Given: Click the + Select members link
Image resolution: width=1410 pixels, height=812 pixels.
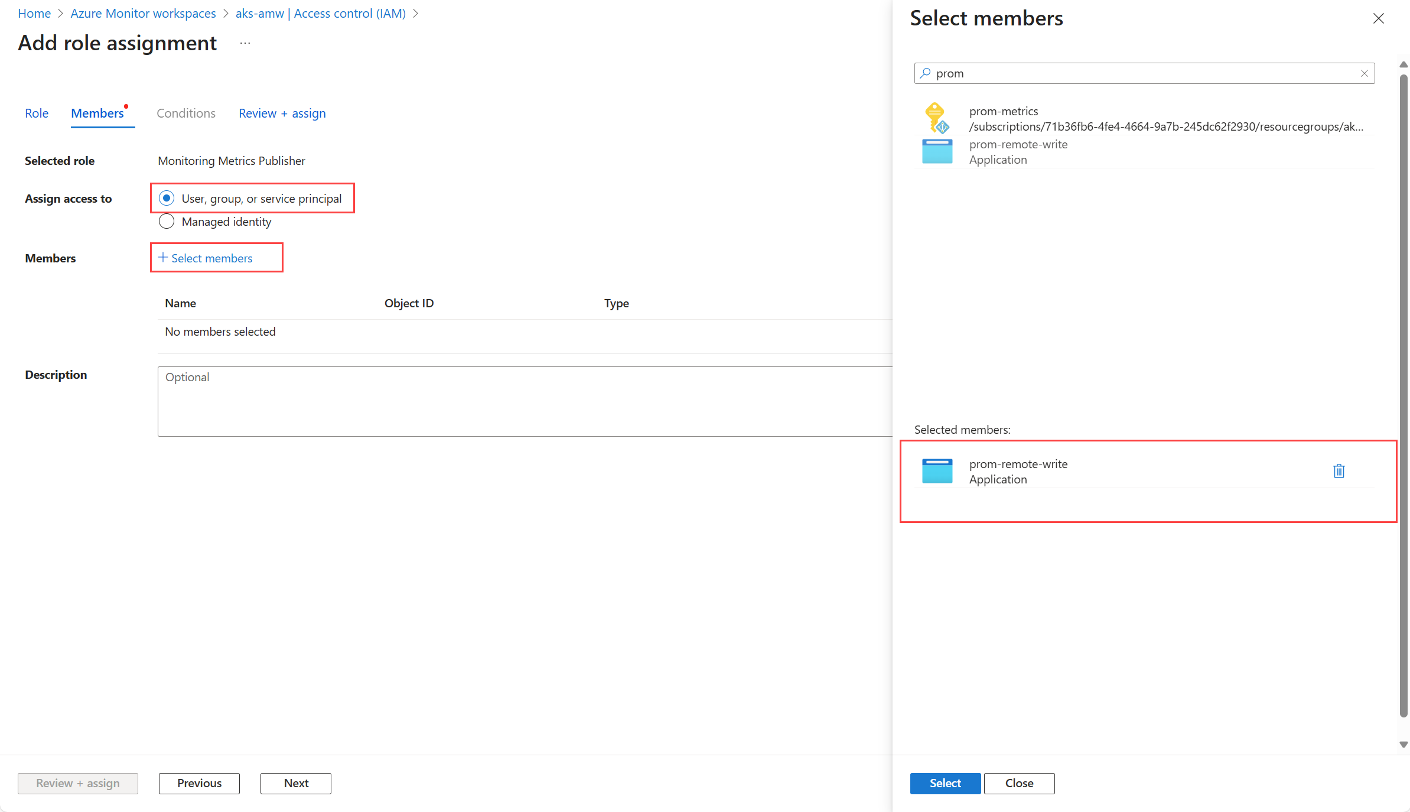Looking at the screenshot, I should [206, 258].
